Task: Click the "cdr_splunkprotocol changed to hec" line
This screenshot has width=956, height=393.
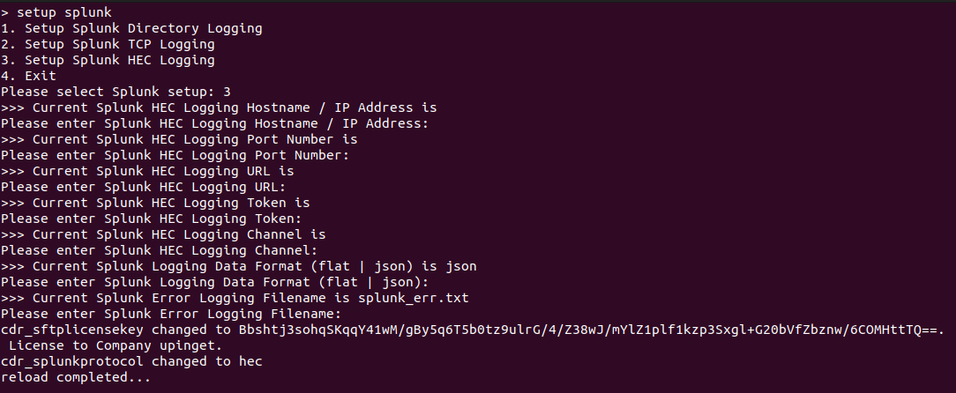Action: pyautogui.click(x=131, y=361)
